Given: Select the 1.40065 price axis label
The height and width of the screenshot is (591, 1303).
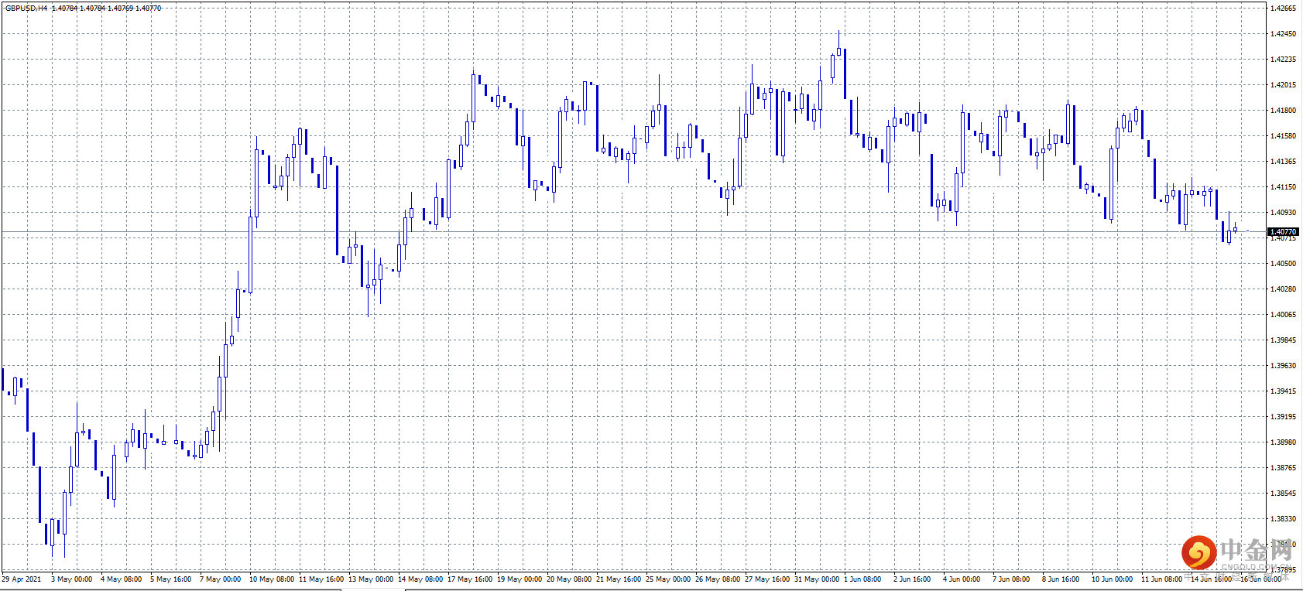Looking at the screenshot, I should point(1283,315).
